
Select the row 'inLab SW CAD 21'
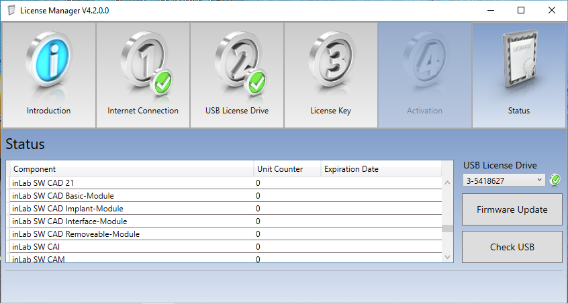click(226, 183)
